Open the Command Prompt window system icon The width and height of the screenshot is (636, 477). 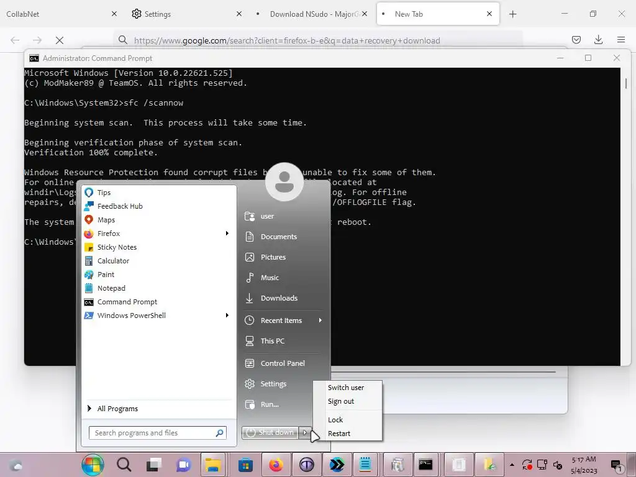(x=34, y=58)
